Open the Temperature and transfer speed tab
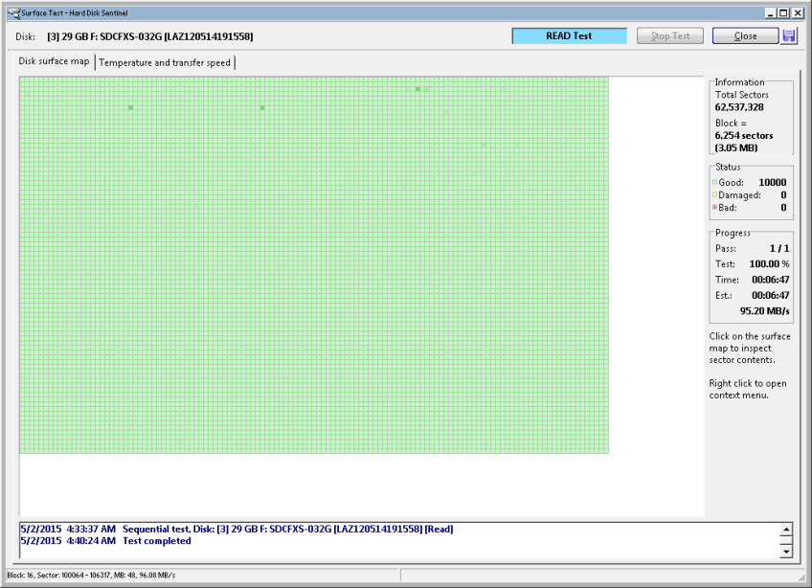This screenshot has height=588, width=812. click(x=165, y=62)
